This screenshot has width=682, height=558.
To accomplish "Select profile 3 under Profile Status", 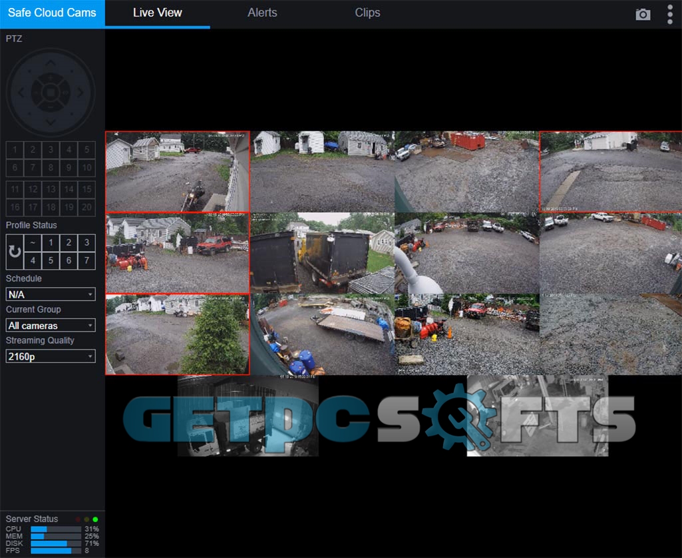I will point(86,242).
